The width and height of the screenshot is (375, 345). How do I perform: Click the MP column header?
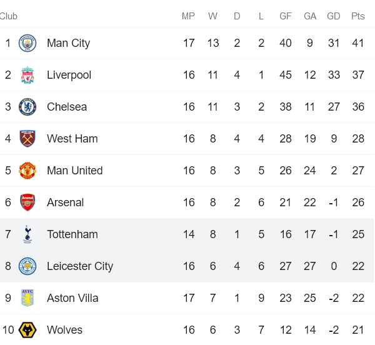point(188,16)
